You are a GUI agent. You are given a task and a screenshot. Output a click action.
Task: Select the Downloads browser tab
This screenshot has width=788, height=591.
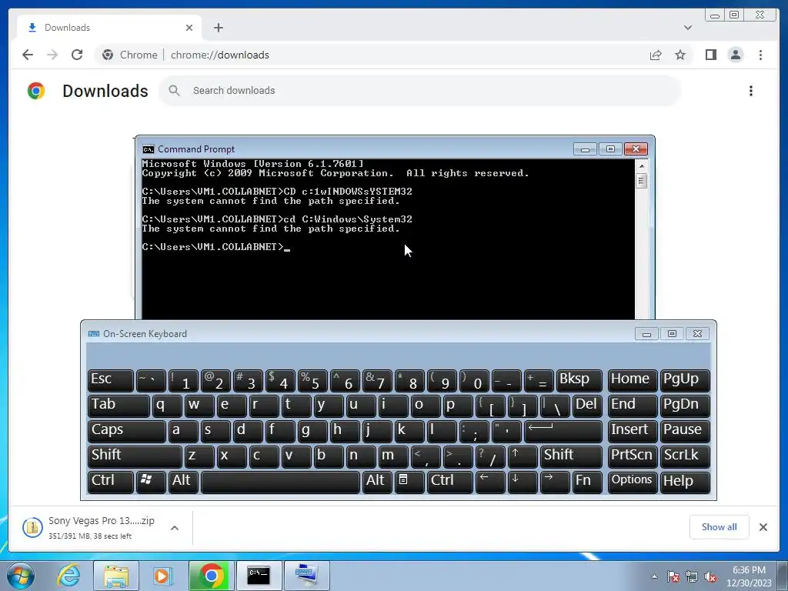(x=109, y=28)
